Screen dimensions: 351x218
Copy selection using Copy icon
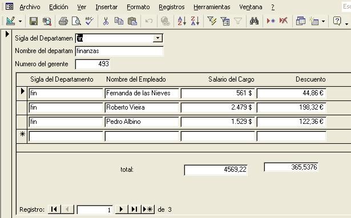(119, 21)
